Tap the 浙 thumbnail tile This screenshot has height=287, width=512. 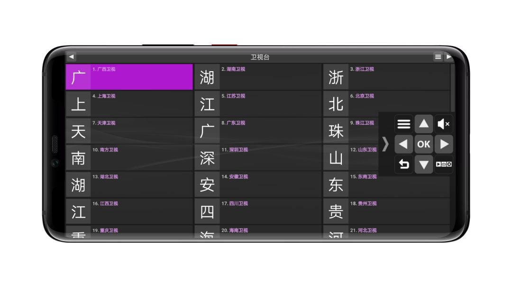click(x=336, y=77)
